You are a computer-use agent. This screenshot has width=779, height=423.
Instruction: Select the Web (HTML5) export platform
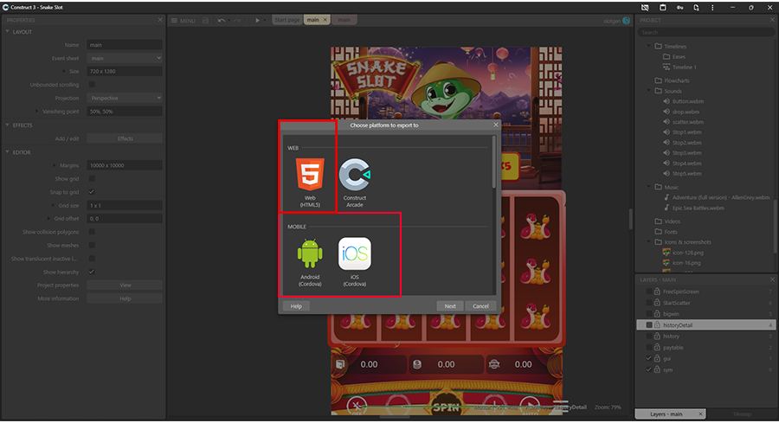[310, 183]
